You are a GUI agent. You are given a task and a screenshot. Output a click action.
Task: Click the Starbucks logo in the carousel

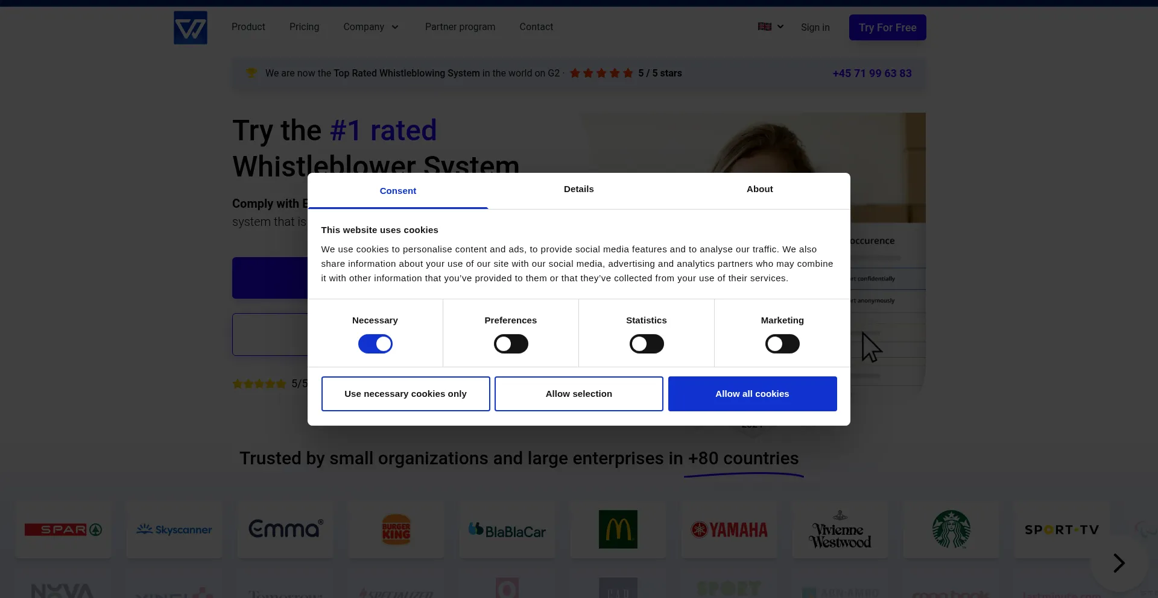[x=951, y=529]
